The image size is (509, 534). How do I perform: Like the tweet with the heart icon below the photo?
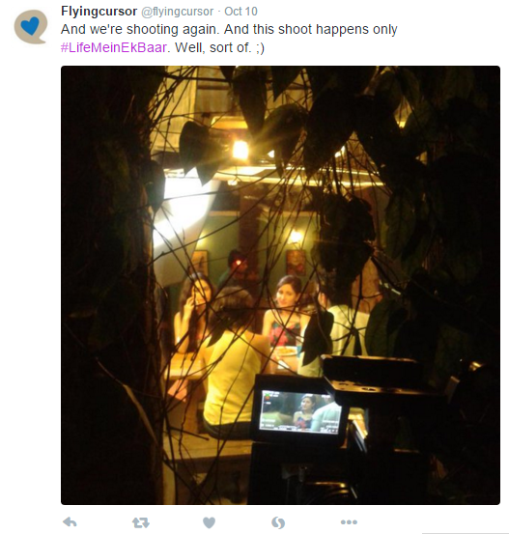click(209, 522)
